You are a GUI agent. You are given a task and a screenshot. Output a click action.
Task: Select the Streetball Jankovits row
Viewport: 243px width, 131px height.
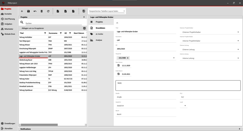tap(53, 86)
